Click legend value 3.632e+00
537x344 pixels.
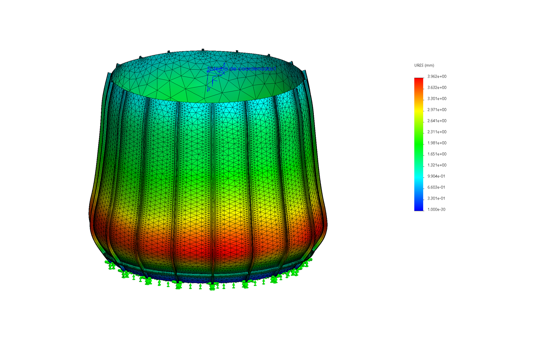[437, 88]
